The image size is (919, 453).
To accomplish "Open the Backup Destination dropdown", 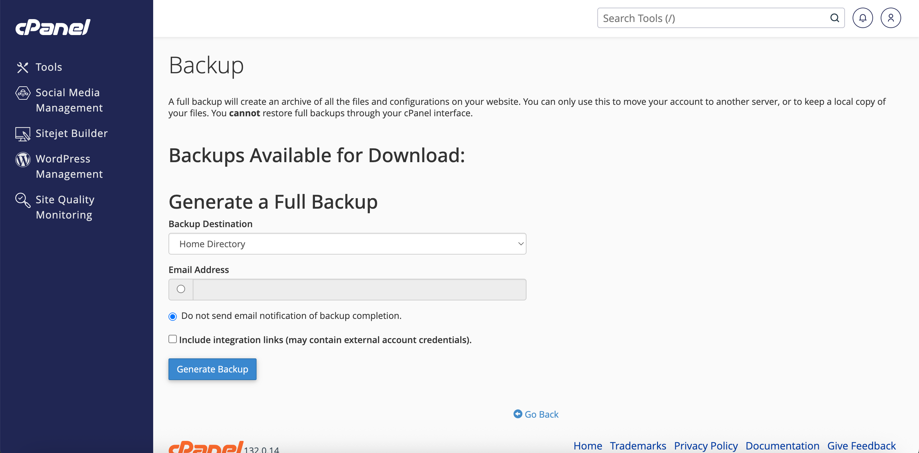I will [x=347, y=244].
